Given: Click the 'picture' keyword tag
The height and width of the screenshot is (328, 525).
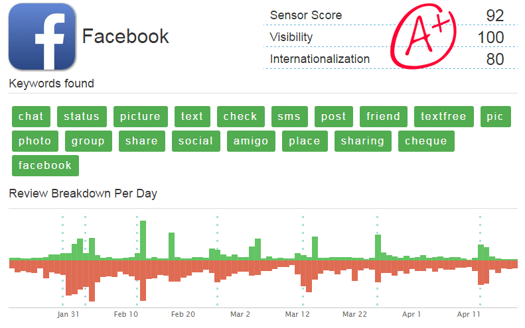Looking at the screenshot, I should pyautogui.click(x=140, y=117).
